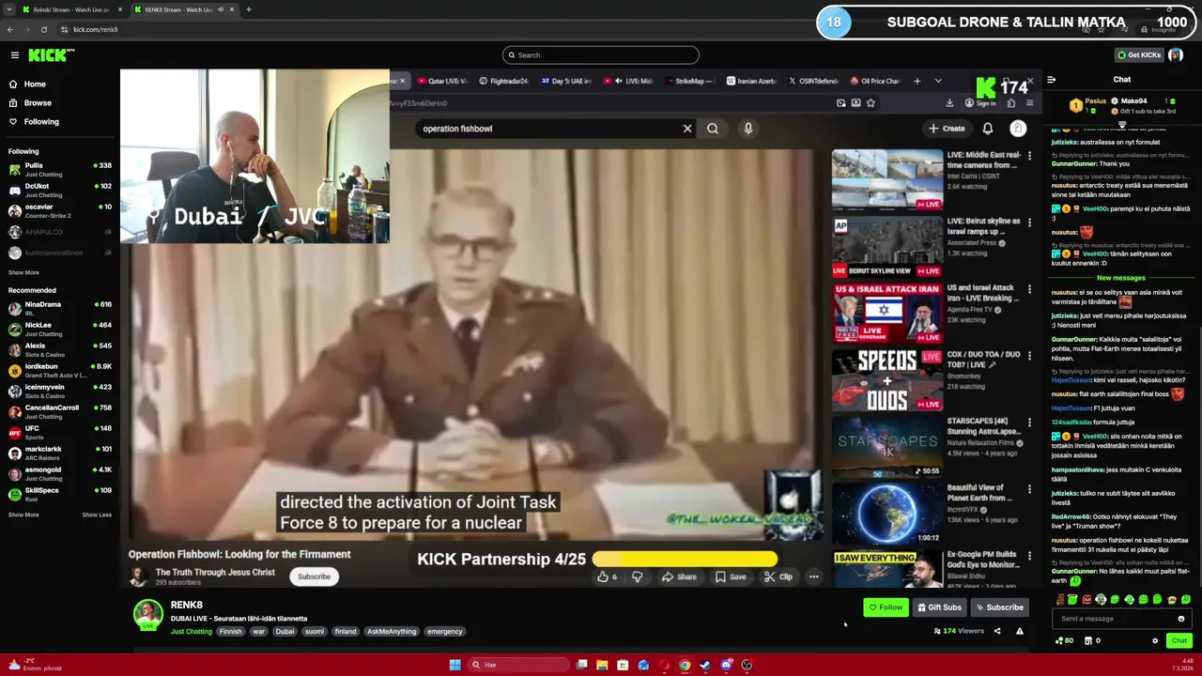Image resolution: width=1202 pixels, height=676 pixels.
Task: Open more actions on embedded video
Action: tap(814, 576)
